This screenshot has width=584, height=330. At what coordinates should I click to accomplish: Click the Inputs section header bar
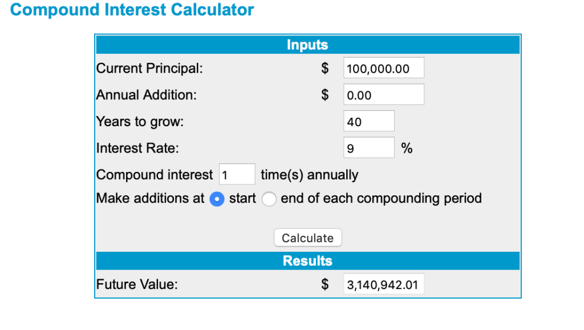click(307, 45)
